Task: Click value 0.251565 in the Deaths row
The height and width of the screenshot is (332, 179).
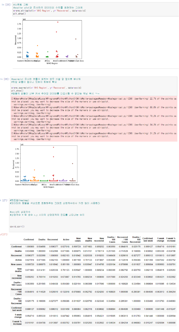Action: [111, 251]
